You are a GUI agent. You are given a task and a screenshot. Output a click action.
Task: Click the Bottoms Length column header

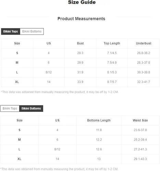[99, 120]
